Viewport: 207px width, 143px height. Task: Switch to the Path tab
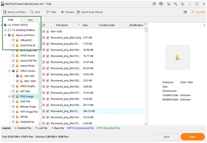point(11,20)
